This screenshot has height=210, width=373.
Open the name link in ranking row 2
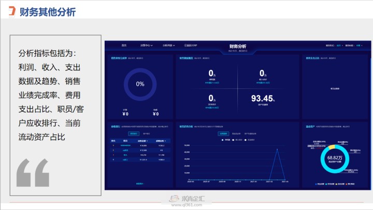click(125, 150)
